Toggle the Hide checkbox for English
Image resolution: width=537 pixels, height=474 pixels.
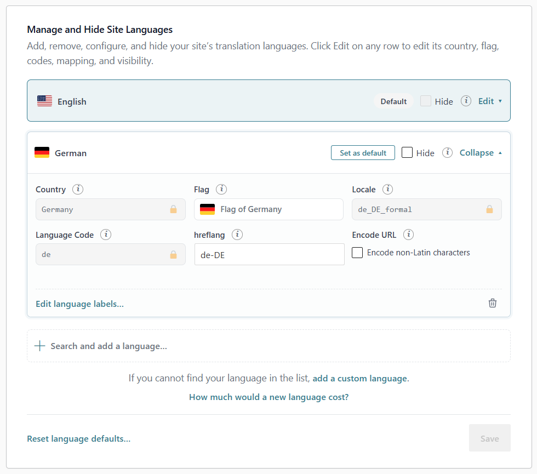click(426, 101)
